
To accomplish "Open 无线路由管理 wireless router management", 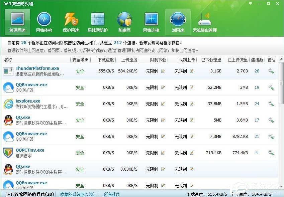I will 204,21.
